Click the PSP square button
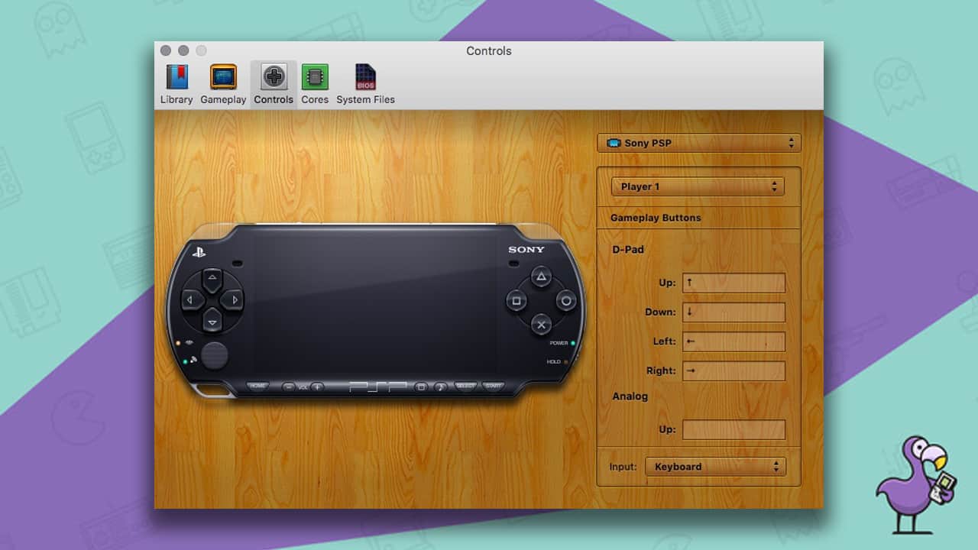 click(517, 301)
